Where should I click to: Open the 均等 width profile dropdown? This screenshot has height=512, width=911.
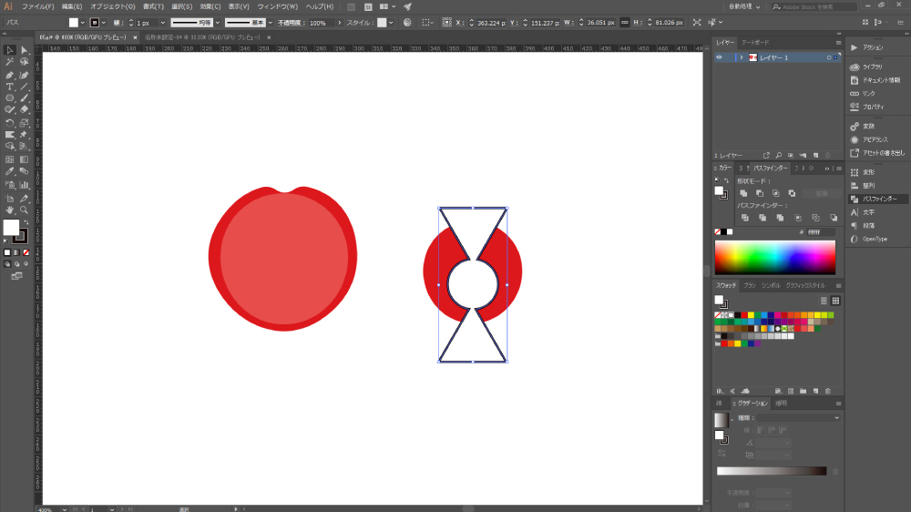pyautogui.click(x=218, y=23)
